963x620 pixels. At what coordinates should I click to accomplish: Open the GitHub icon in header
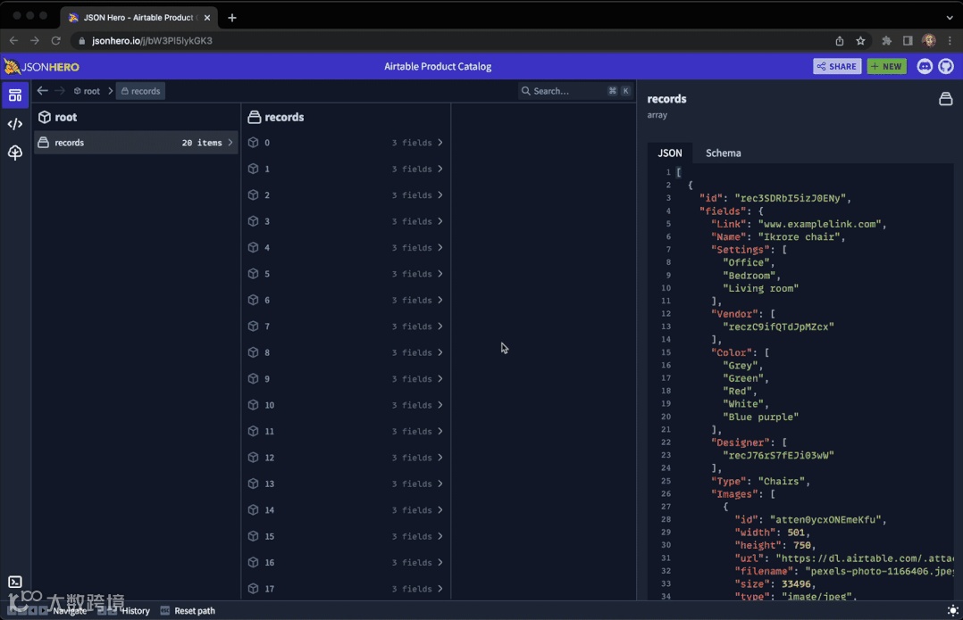[x=946, y=66]
